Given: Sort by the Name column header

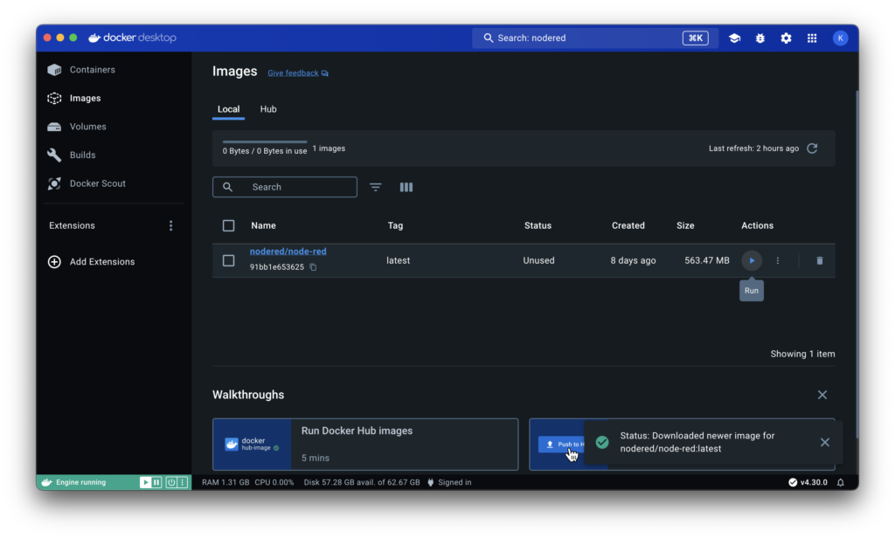Looking at the screenshot, I should click(x=263, y=226).
